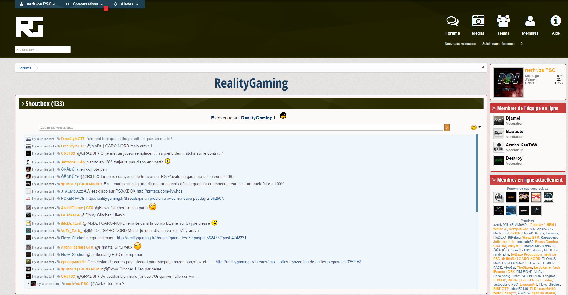Expand more links with the sub-navigation chevron

(522, 44)
